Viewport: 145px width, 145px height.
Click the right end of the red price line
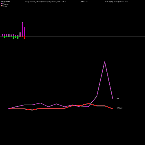tap(113, 109)
